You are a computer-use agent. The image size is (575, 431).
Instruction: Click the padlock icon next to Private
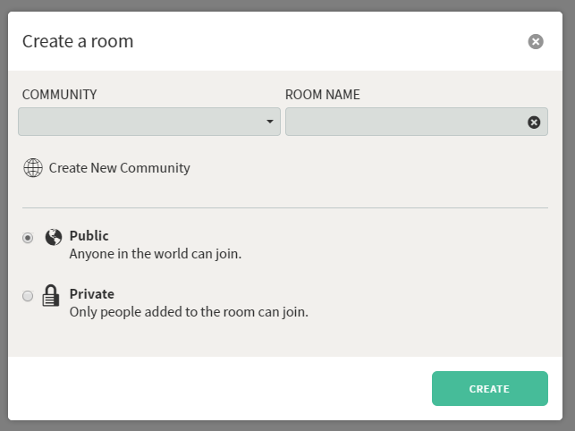[x=51, y=295]
